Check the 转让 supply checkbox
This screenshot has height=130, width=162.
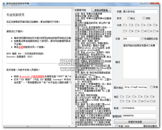pos(129,18)
